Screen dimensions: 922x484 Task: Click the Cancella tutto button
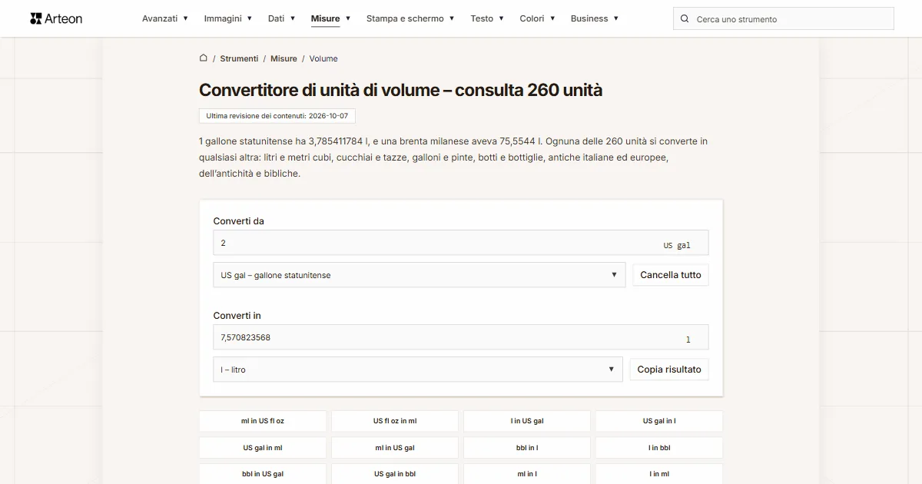point(671,275)
